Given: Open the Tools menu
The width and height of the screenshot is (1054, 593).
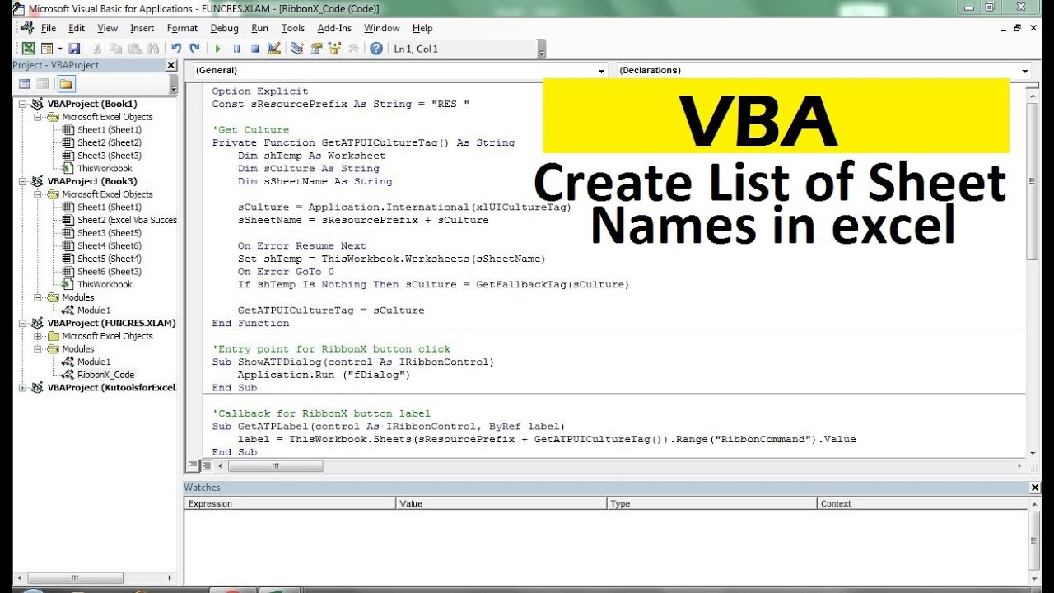Looking at the screenshot, I should pyautogui.click(x=293, y=28).
